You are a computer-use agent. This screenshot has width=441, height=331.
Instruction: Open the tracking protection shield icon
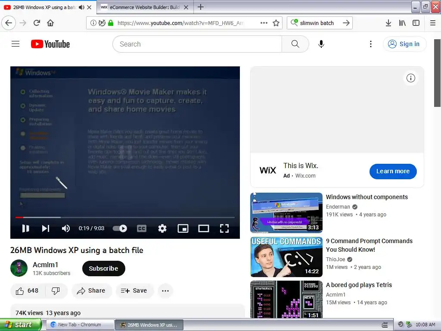pyautogui.click(x=102, y=23)
